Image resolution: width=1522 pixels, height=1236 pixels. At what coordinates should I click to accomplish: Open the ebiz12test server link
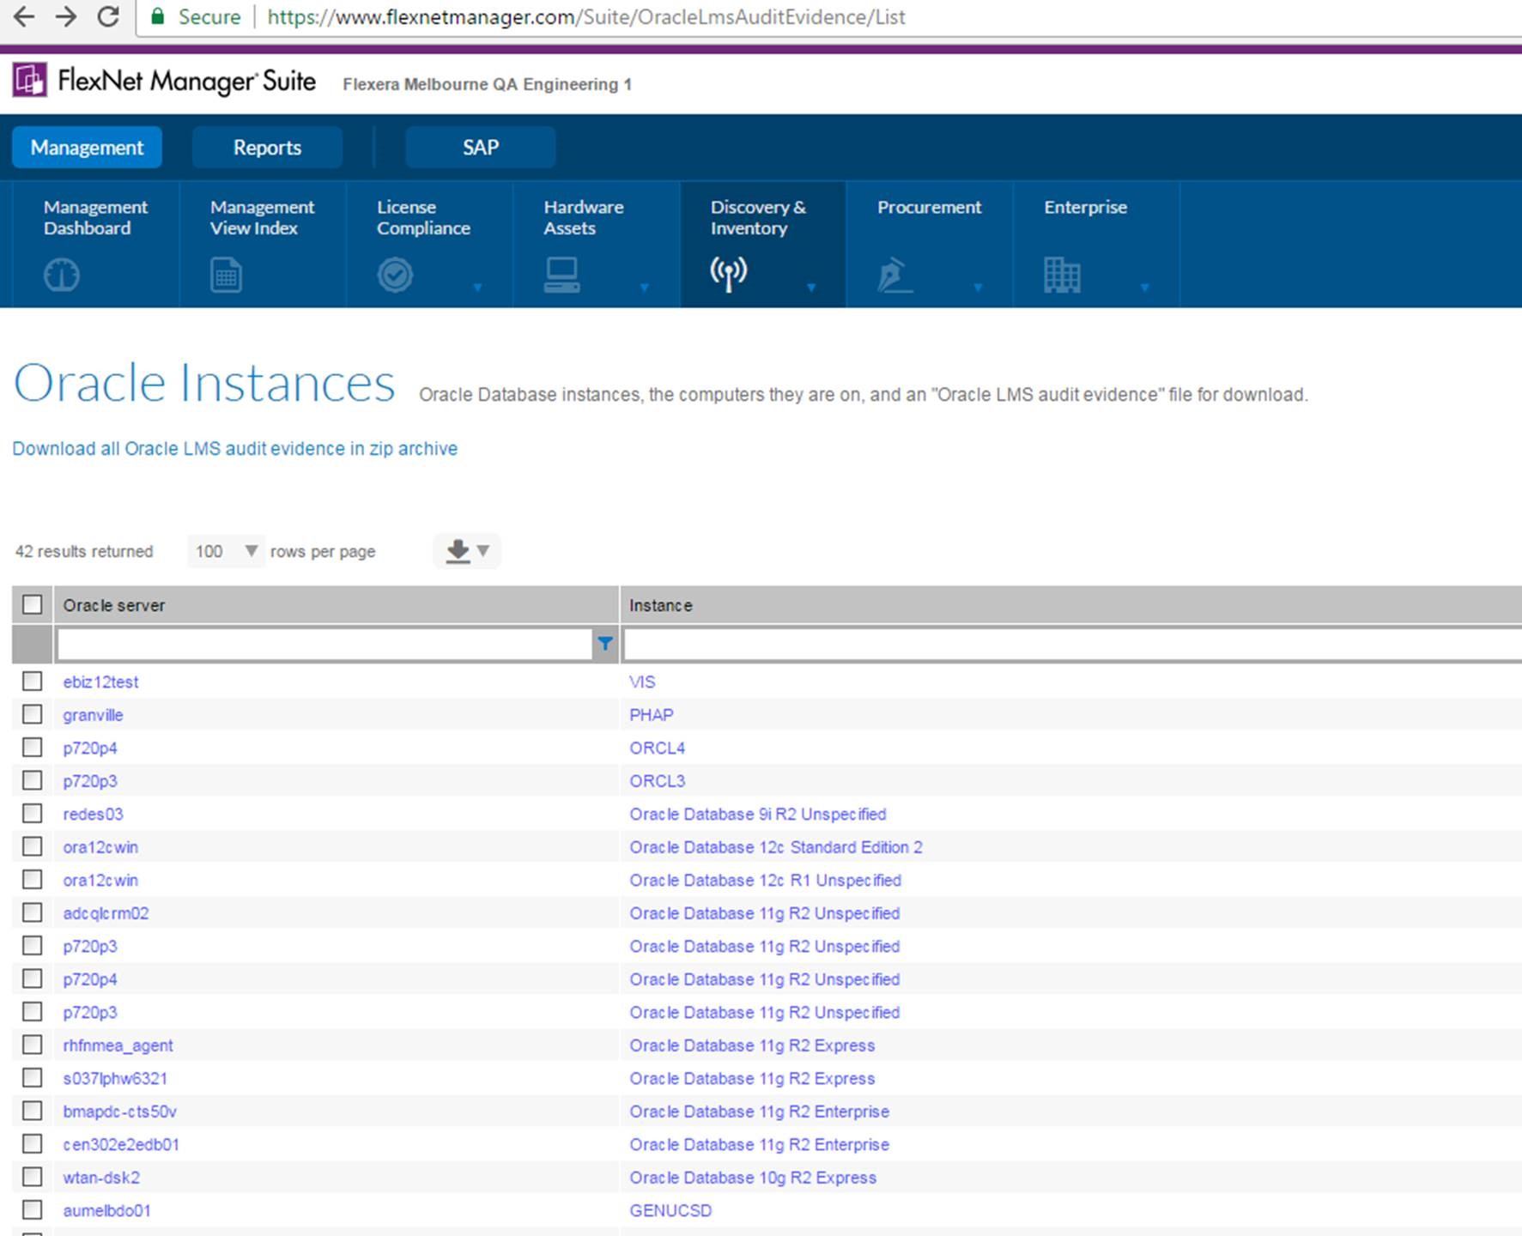point(100,682)
